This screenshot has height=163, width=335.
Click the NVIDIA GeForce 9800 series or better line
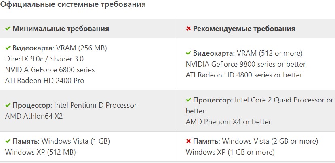(246, 64)
